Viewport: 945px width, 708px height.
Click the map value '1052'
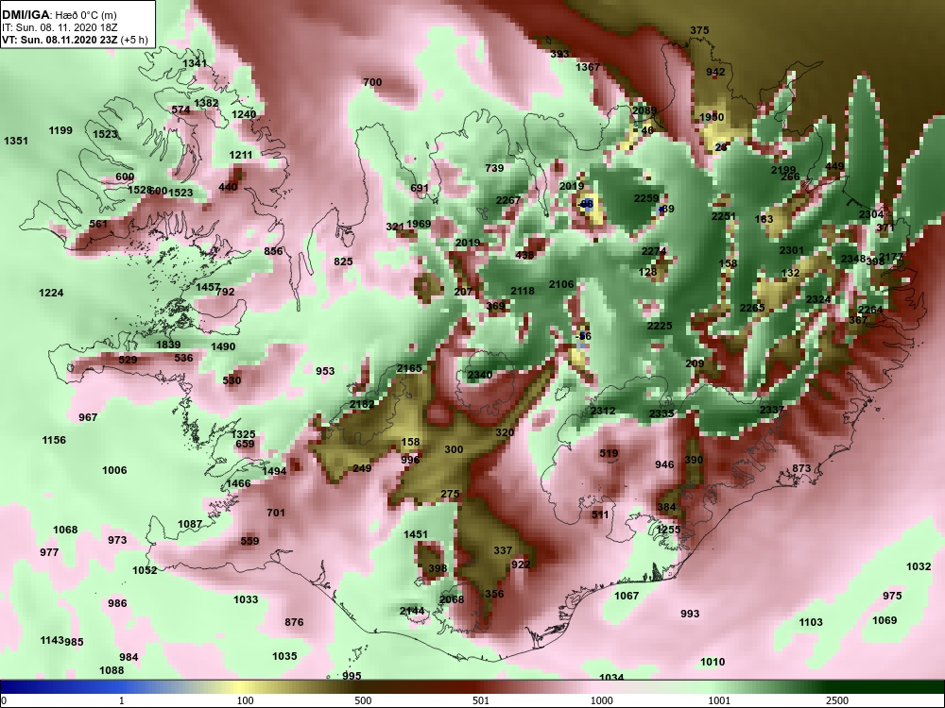click(x=145, y=570)
